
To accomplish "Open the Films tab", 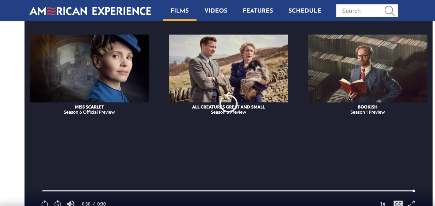I will pos(180,11).
